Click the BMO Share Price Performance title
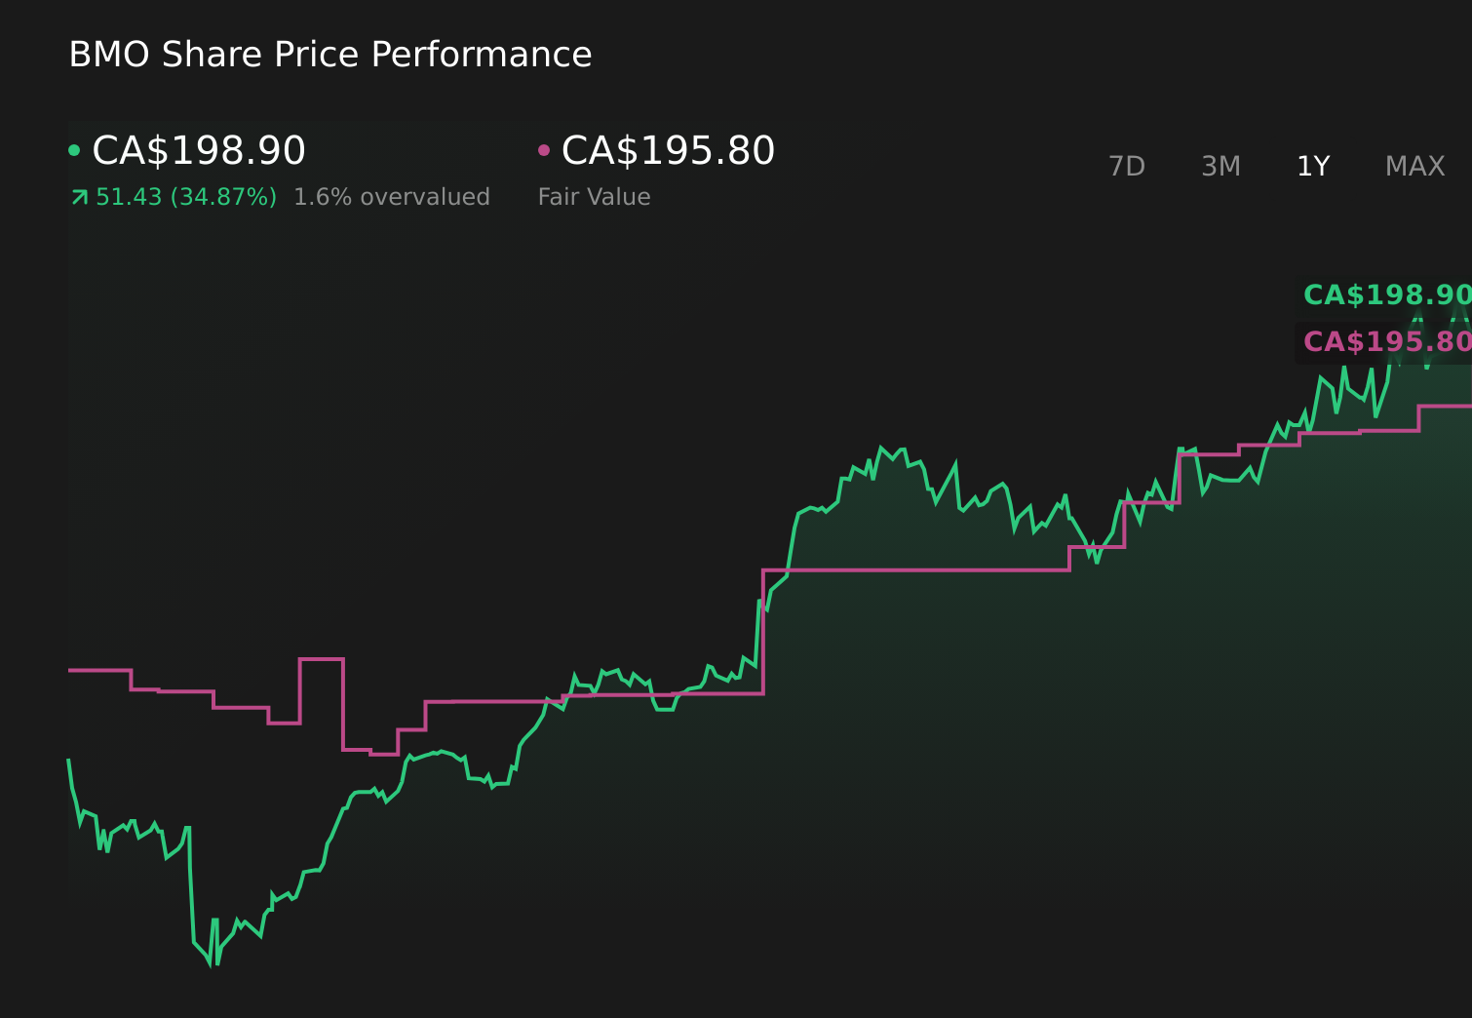The width and height of the screenshot is (1472, 1018). click(x=329, y=54)
